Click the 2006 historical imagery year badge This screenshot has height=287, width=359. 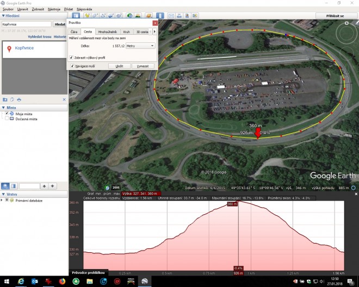116,188
